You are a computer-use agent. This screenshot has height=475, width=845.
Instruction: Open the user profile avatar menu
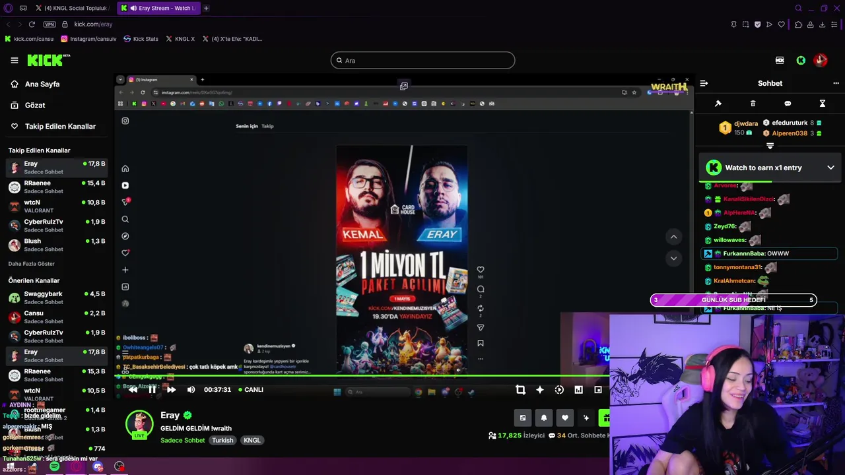click(x=821, y=60)
